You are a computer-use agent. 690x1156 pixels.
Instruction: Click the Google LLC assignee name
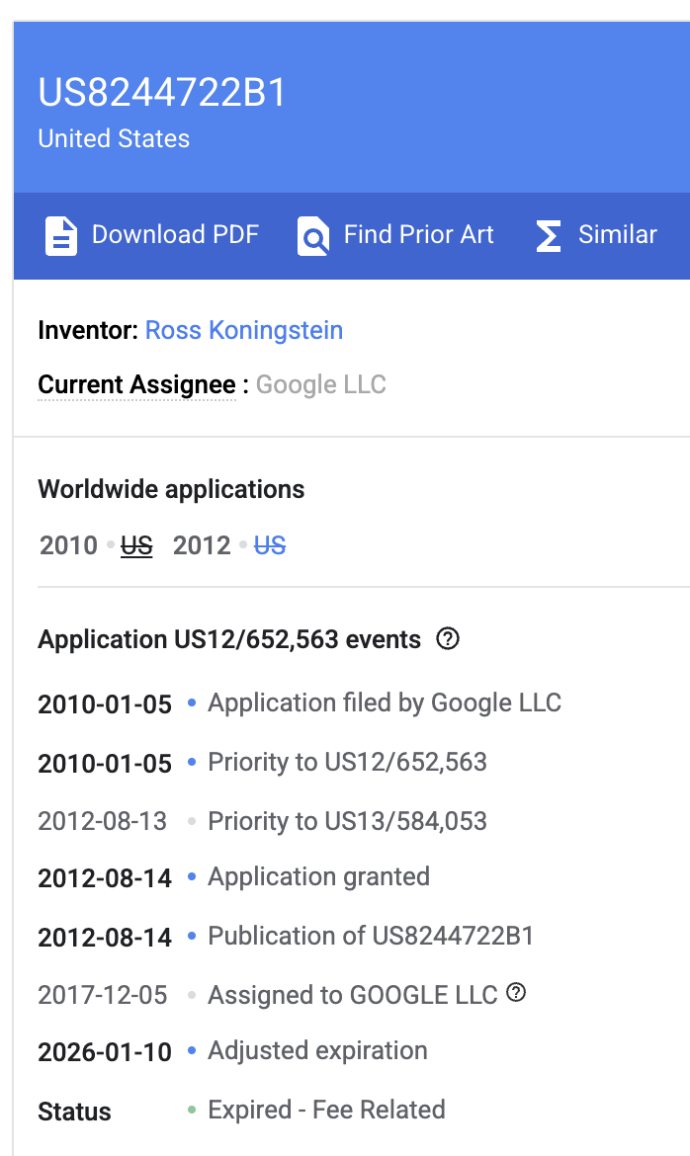click(x=321, y=385)
